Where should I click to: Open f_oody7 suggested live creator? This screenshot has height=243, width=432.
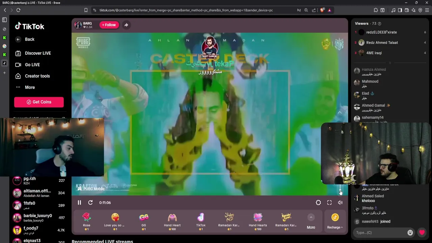[x=39, y=230]
